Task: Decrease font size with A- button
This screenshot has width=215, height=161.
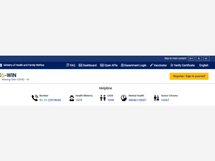Action: tap(206, 59)
